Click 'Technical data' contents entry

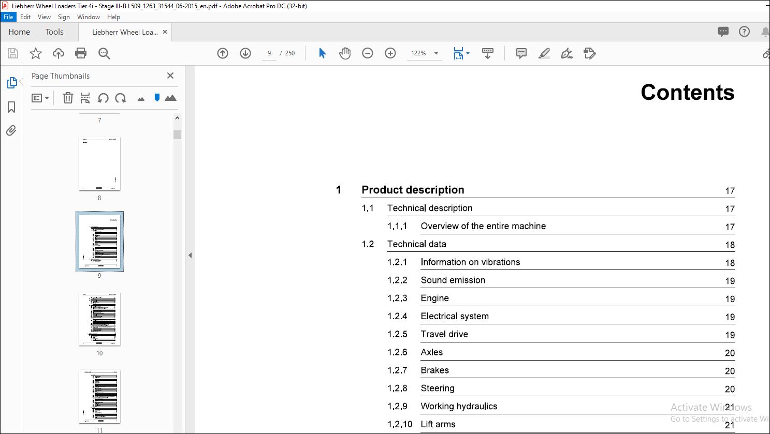click(416, 244)
